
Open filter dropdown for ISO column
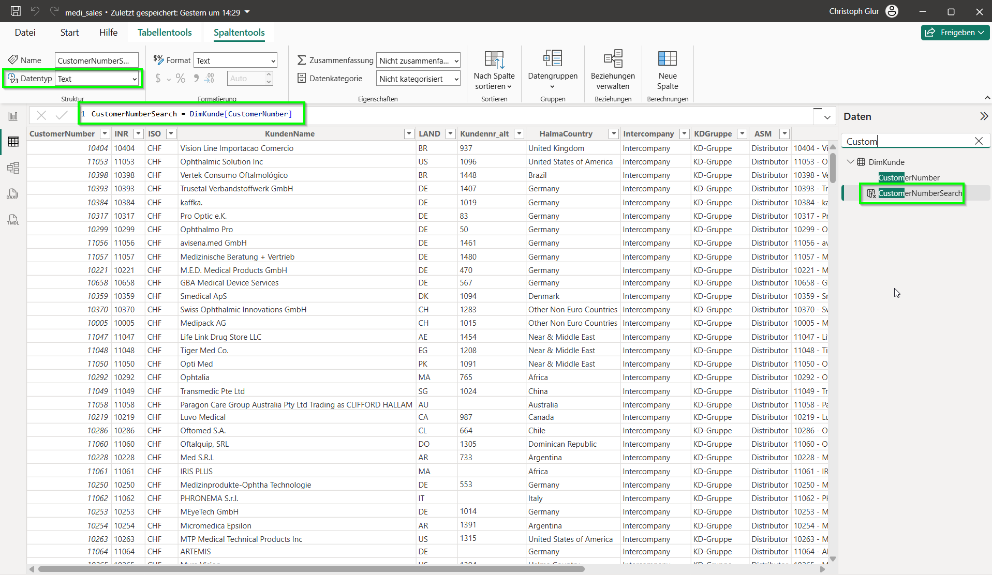coord(171,134)
